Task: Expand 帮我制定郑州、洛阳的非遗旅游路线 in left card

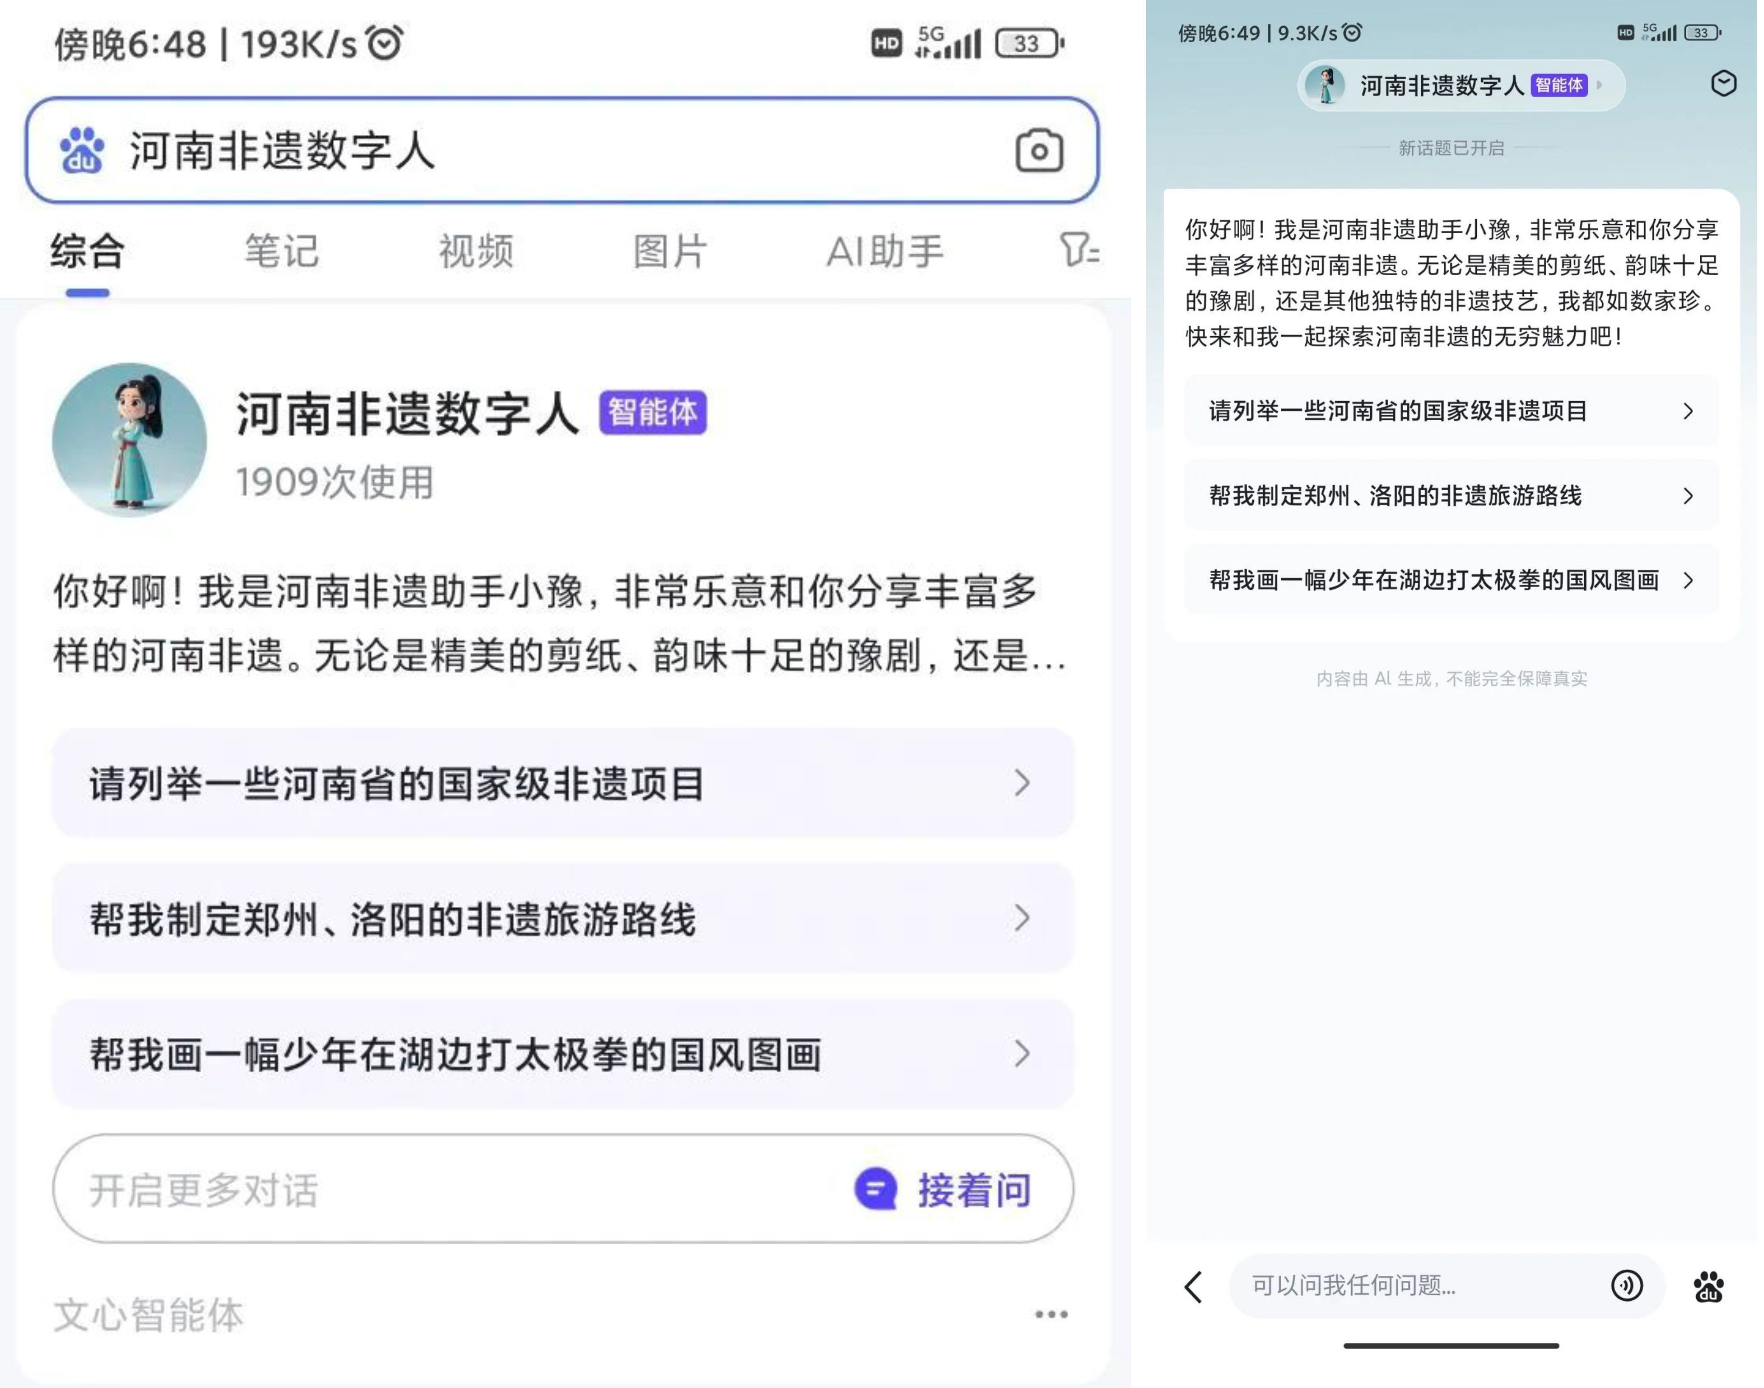Action: coord(562,919)
